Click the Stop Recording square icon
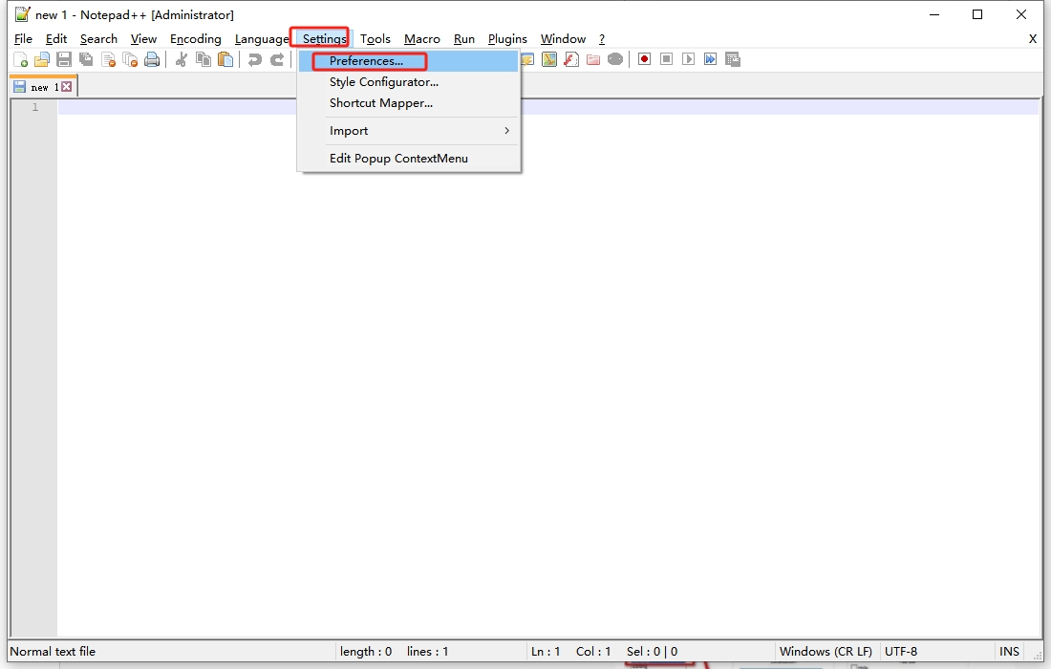 [x=666, y=59]
